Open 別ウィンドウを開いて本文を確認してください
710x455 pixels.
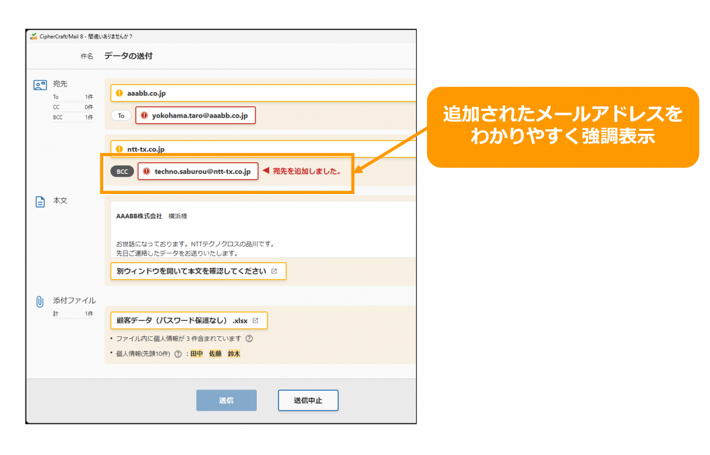(x=198, y=272)
